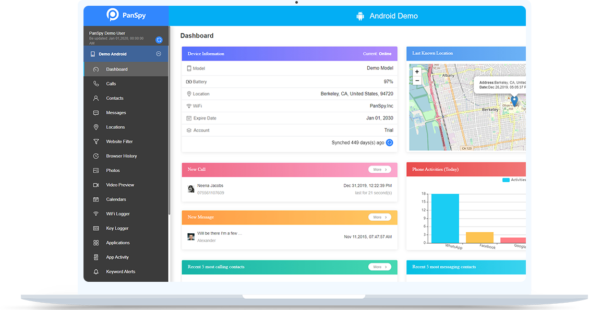Click the 'Will be there I'm a few' message
Screen dimensions: 613x310
pyautogui.click(x=220, y=233)
